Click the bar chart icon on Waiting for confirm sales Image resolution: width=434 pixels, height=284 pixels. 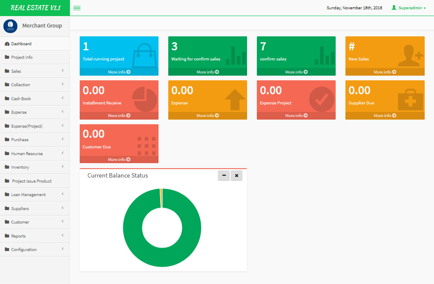click(236, 55)
